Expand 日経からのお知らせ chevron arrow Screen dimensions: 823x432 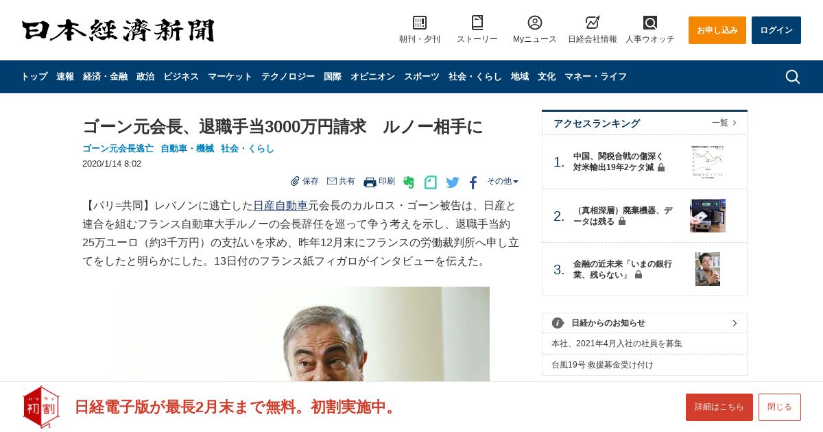[735, 323]
